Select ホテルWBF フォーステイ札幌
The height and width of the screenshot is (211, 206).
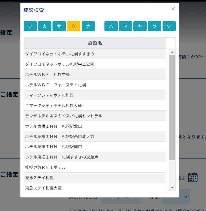95,85
